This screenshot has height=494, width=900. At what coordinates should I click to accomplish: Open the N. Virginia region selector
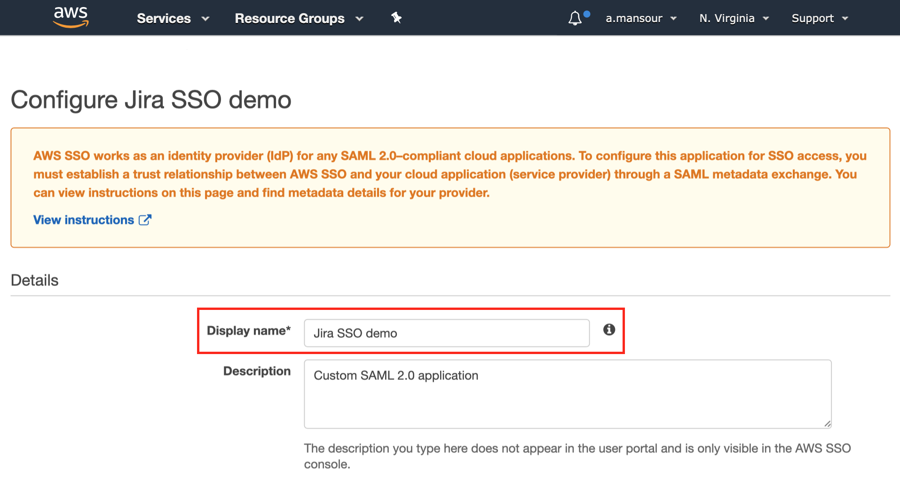click(734, 18)
